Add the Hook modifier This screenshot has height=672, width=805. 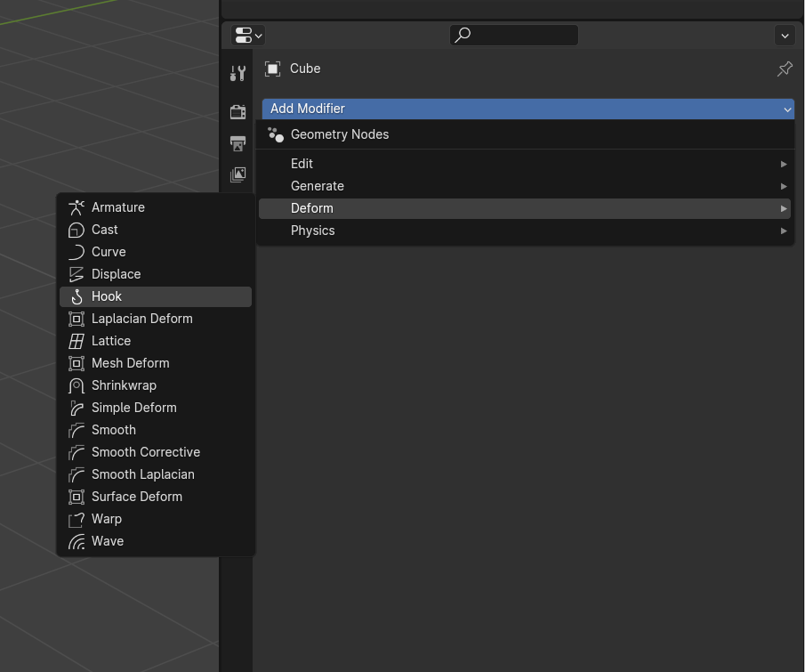pos(156,296)
